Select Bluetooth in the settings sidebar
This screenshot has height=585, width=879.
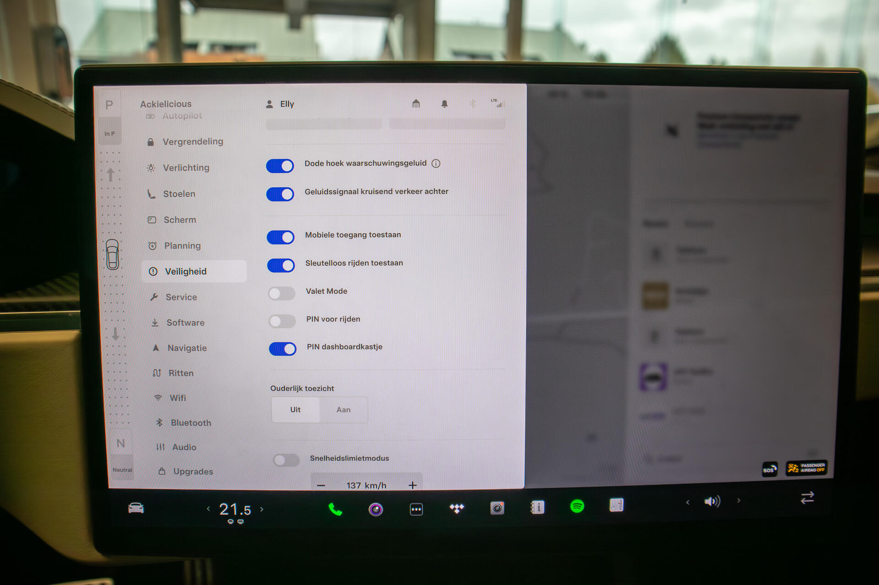click(191, 423)
